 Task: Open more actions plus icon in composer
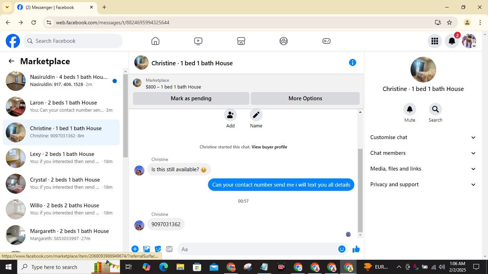coord(135,249)
